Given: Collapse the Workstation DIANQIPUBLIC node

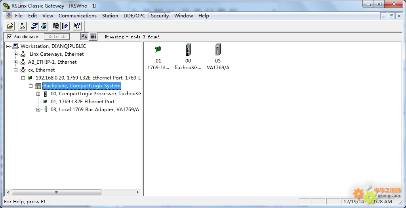Looking at the screenshot, I should 8,47.
